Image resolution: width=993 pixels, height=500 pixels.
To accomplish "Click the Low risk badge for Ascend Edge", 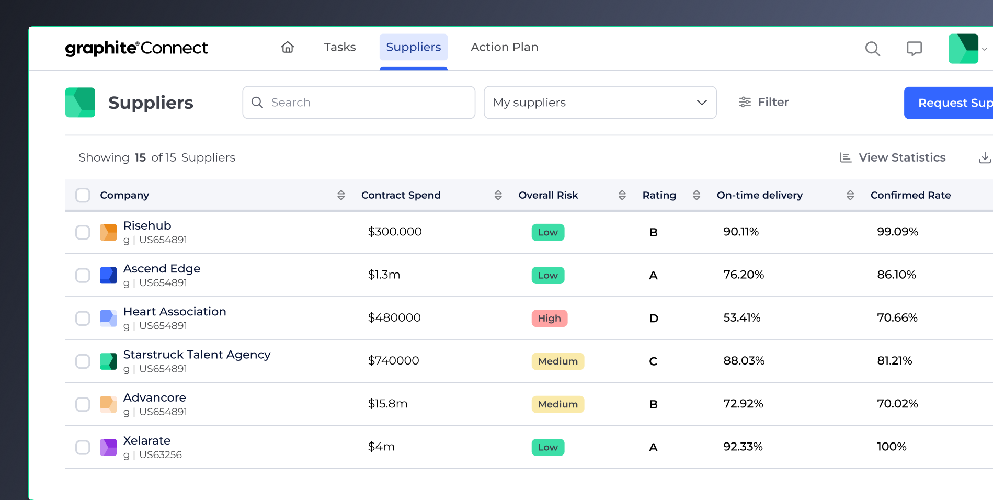I will (547, 275).
